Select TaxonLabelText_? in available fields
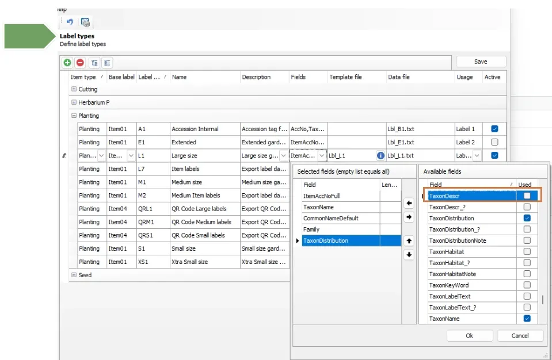 point(472,307)
